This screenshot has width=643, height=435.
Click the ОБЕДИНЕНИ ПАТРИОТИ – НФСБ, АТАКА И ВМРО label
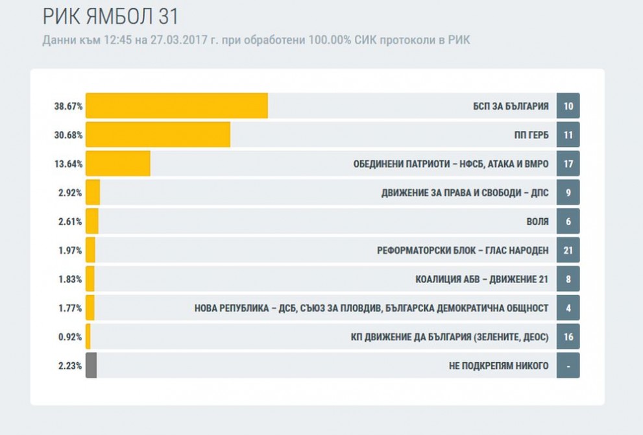451,164
